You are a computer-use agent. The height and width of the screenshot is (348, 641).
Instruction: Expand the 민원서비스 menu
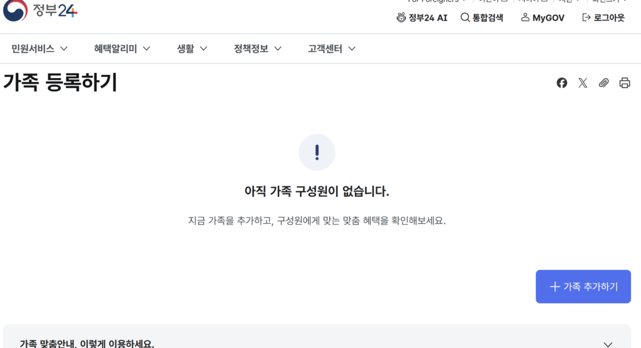(x=39, y=49)
